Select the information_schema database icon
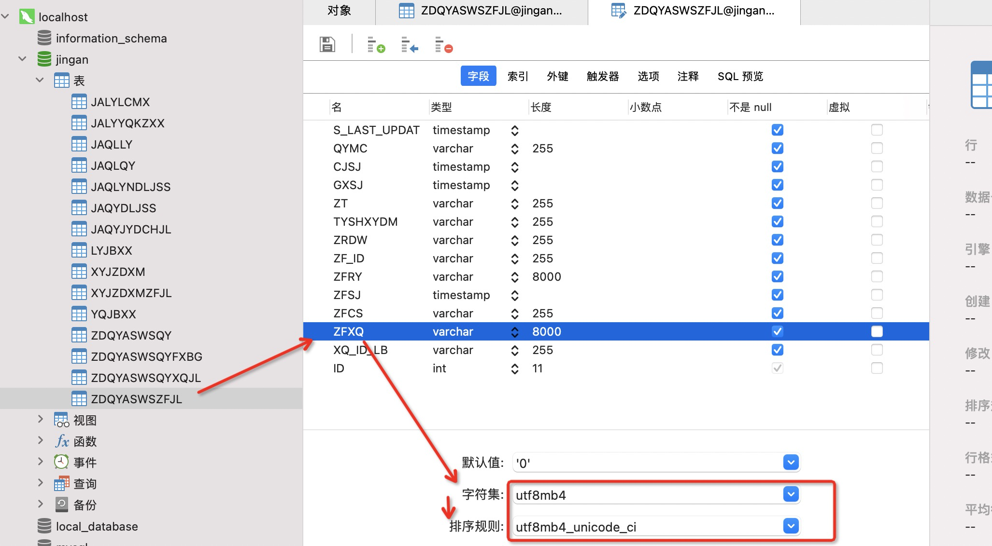992x546 pixels. [x=44, y=38]
